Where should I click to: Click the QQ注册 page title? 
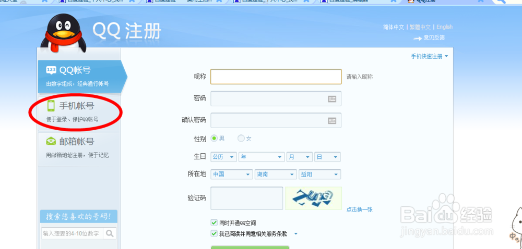coord(127,31)
